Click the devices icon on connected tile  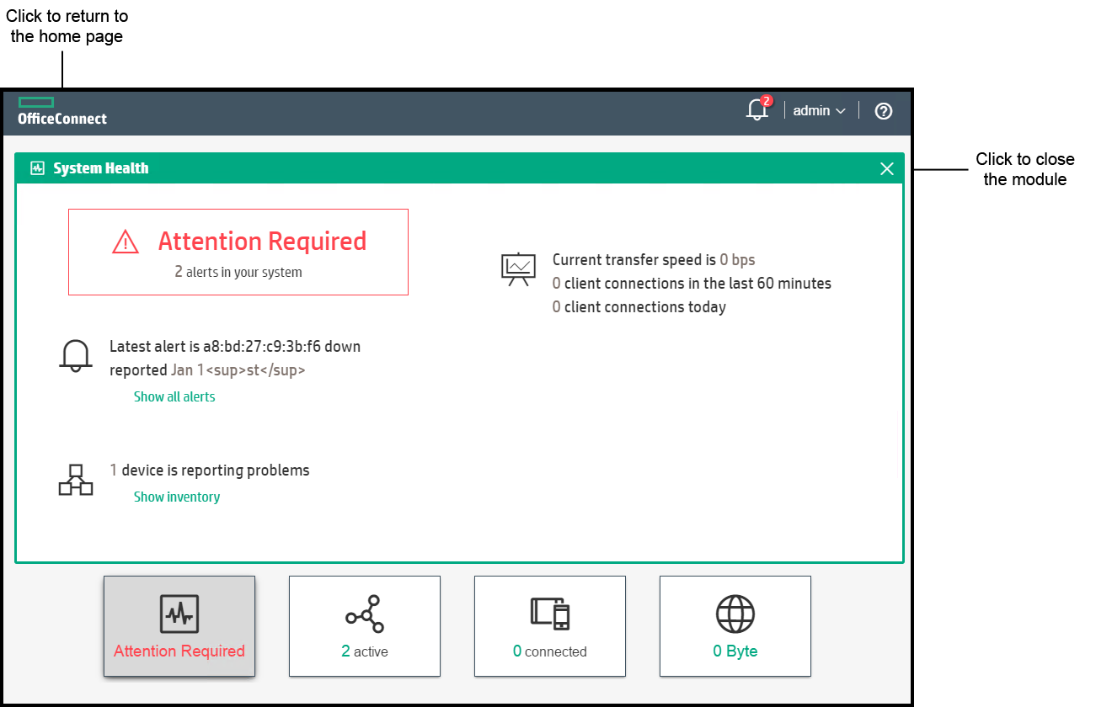[x=549, y=614]
